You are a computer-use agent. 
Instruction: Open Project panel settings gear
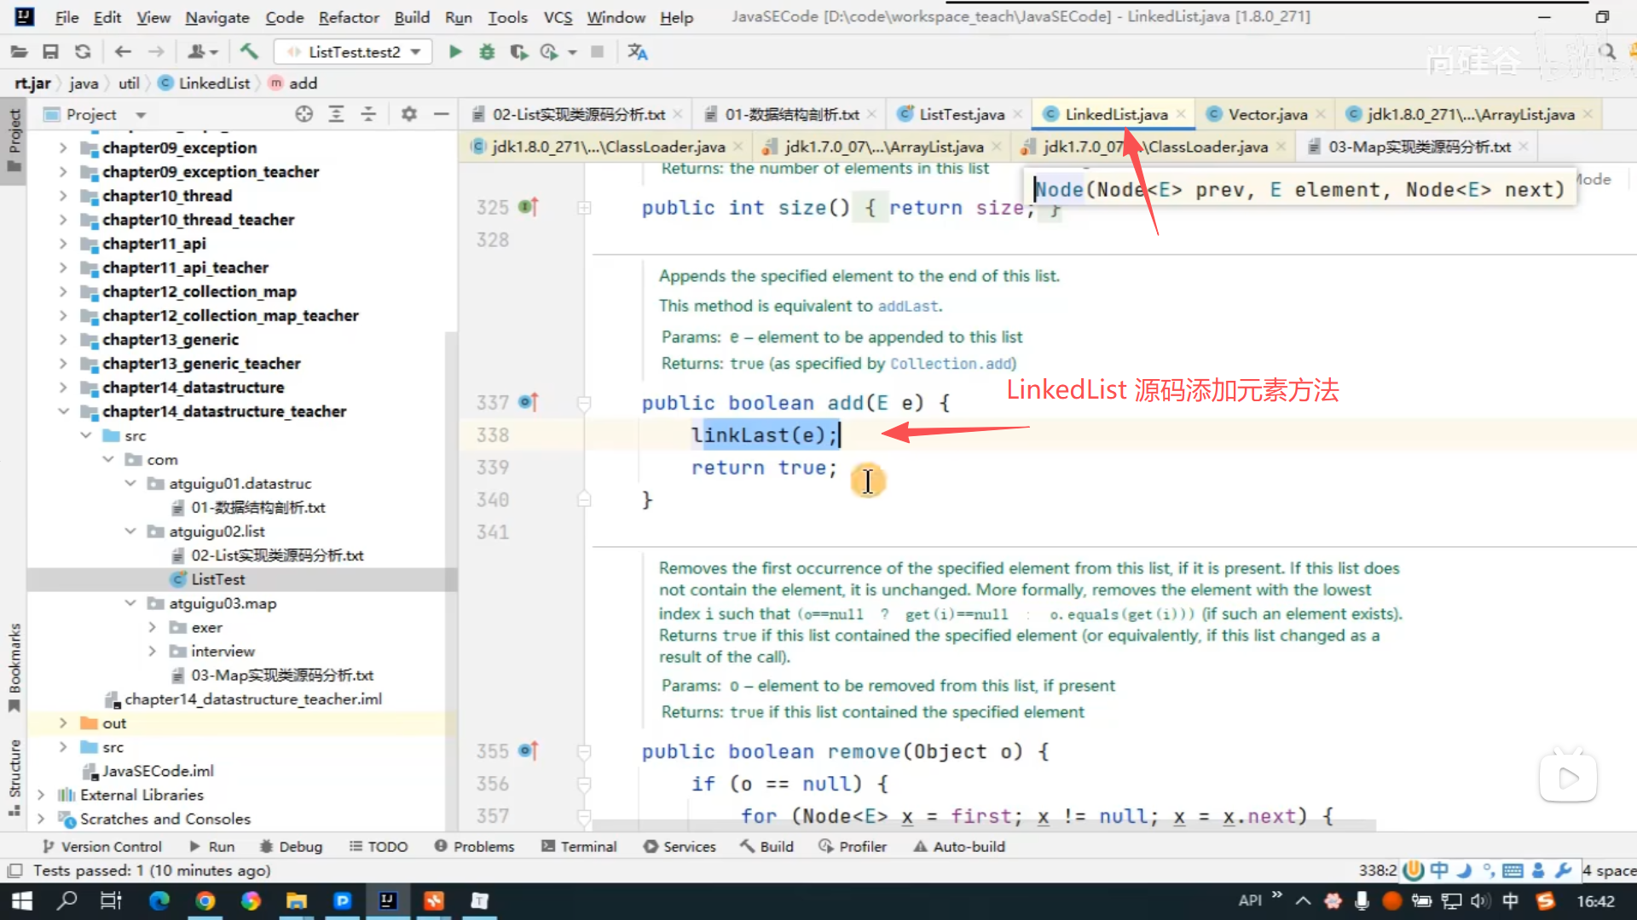pyautogui.click(x=409, y=114)
